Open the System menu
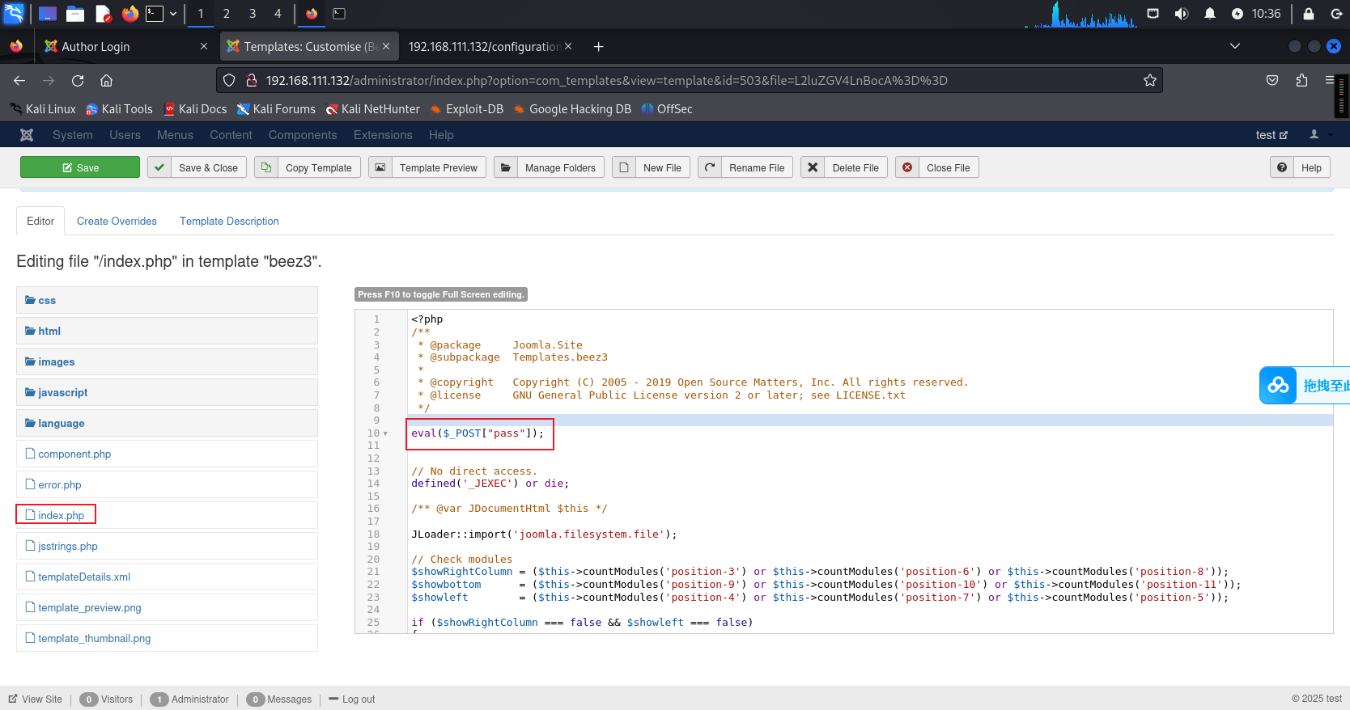Image resolution: width=1350 pixels, height=710 pixels. tap(73, 135)
